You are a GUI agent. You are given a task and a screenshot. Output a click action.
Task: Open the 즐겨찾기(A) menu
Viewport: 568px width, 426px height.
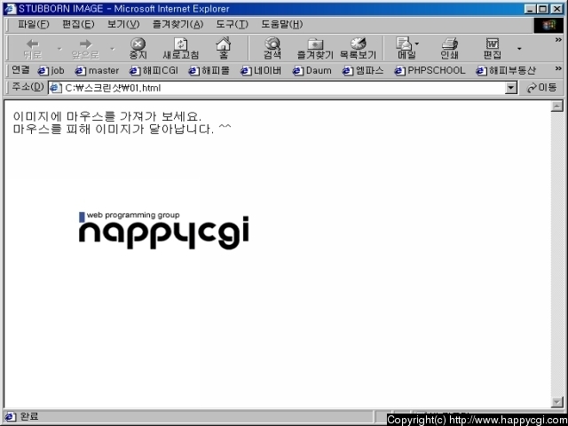point(177,24)
